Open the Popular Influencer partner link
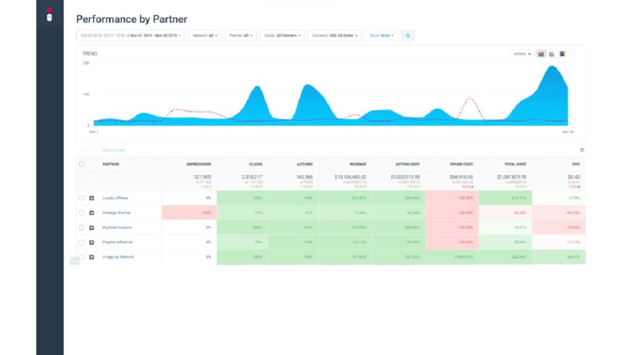This screenshot has width=632, height=355. pyautogui.click(x=117, y=242)
